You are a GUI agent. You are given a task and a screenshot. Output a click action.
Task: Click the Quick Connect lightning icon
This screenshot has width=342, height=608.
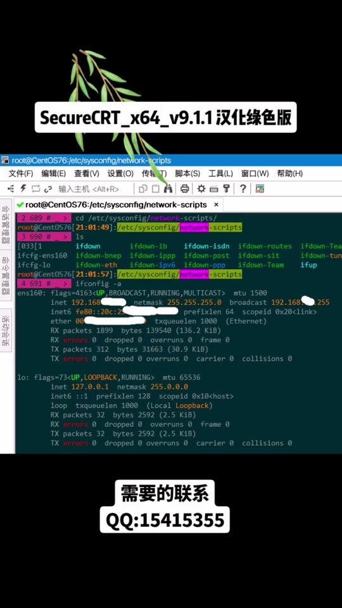pos(23,189)
